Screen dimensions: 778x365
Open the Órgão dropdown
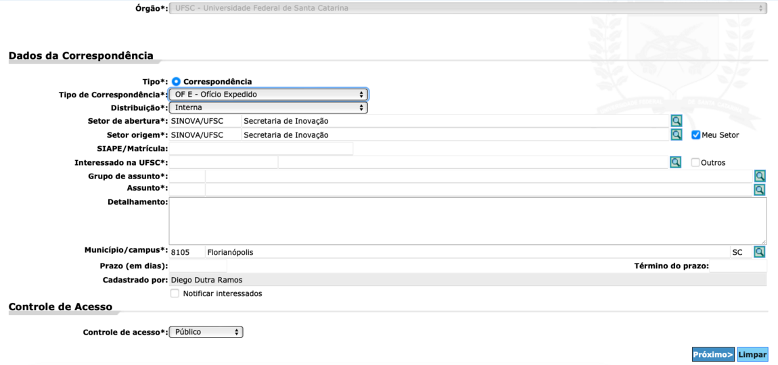pos(467,9)
